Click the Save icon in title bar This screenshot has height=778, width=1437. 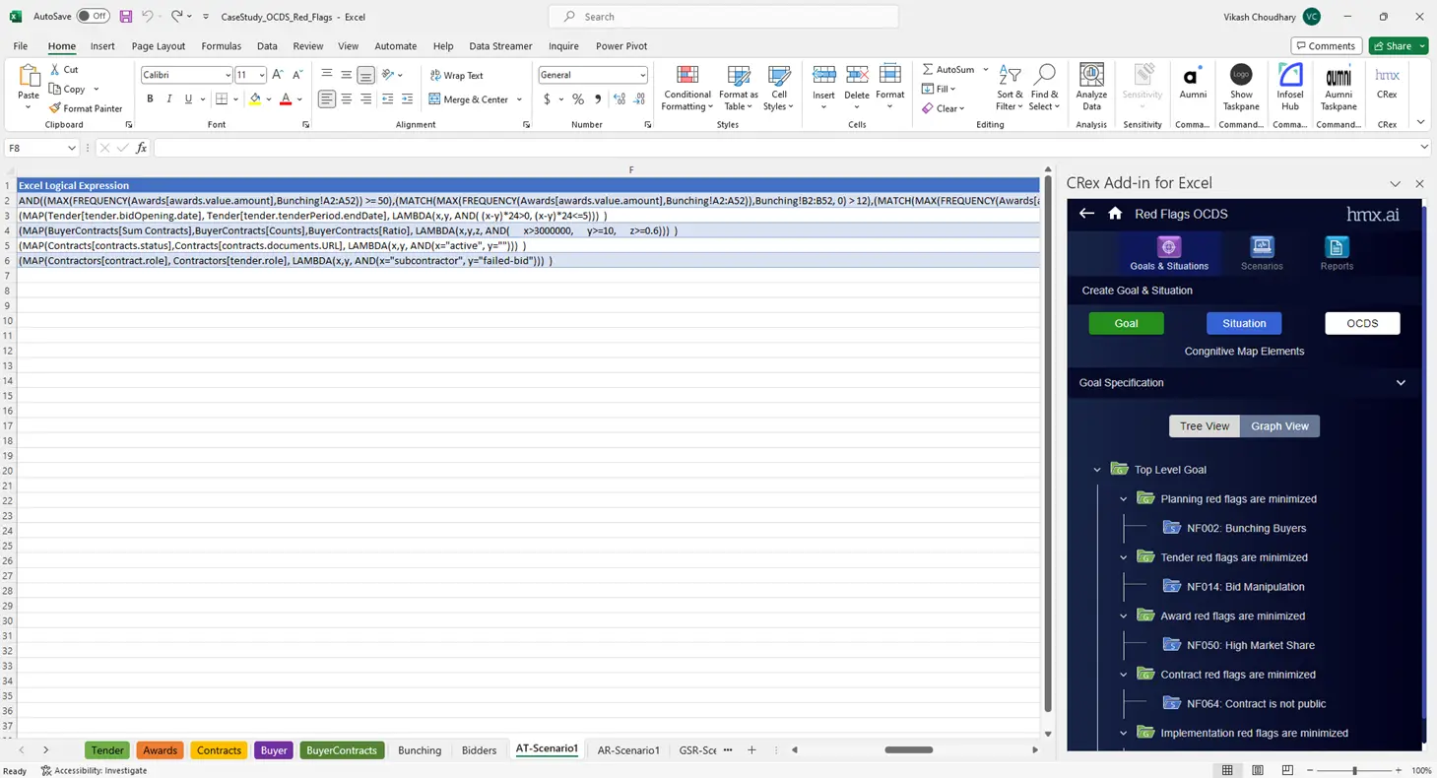126,17
